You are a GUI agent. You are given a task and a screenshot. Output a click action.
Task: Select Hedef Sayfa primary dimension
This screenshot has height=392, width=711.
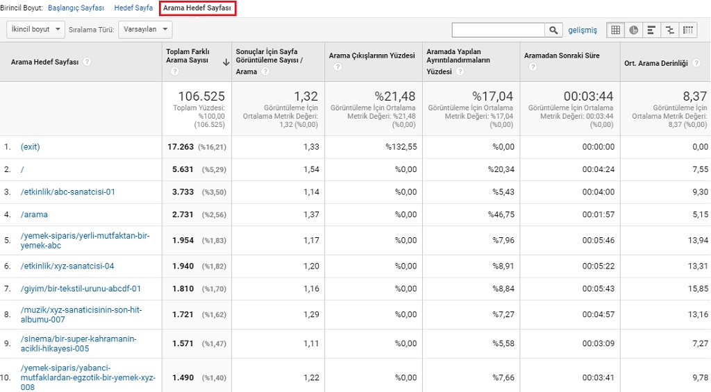tap(133, 8)
